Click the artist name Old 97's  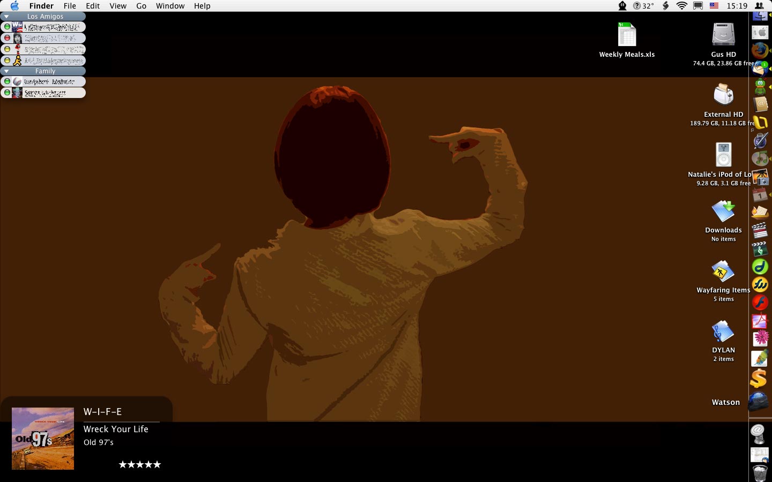point(99,442)
